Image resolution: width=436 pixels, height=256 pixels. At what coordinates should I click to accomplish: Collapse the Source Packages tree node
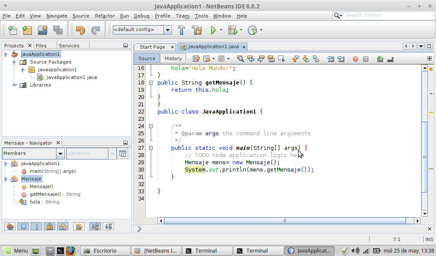(x=15, y=62)
